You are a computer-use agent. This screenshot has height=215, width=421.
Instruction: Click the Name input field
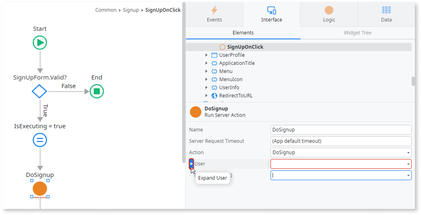point(341,130)
